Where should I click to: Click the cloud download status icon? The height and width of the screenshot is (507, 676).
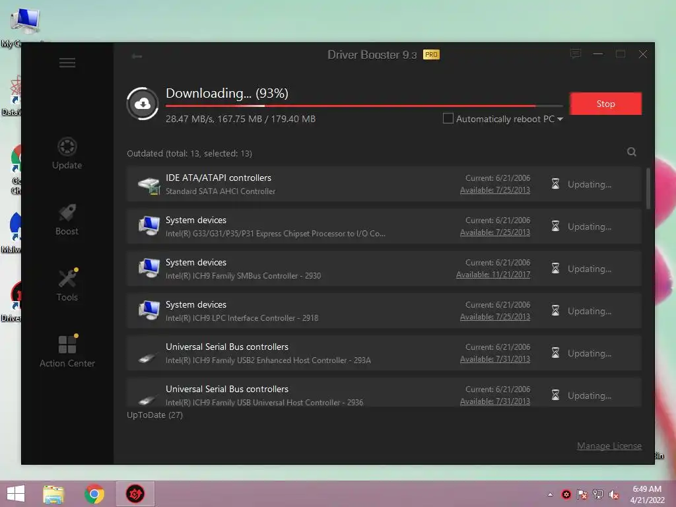coord(143,104)
